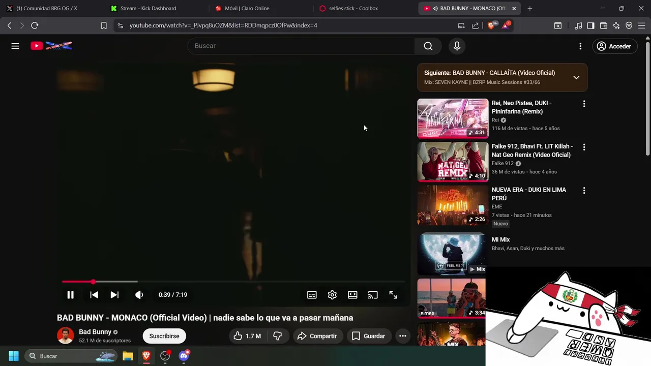Click the video progress scrubber handle
Viewport: 651px width, 366px height.
click(x=93, y=282)
